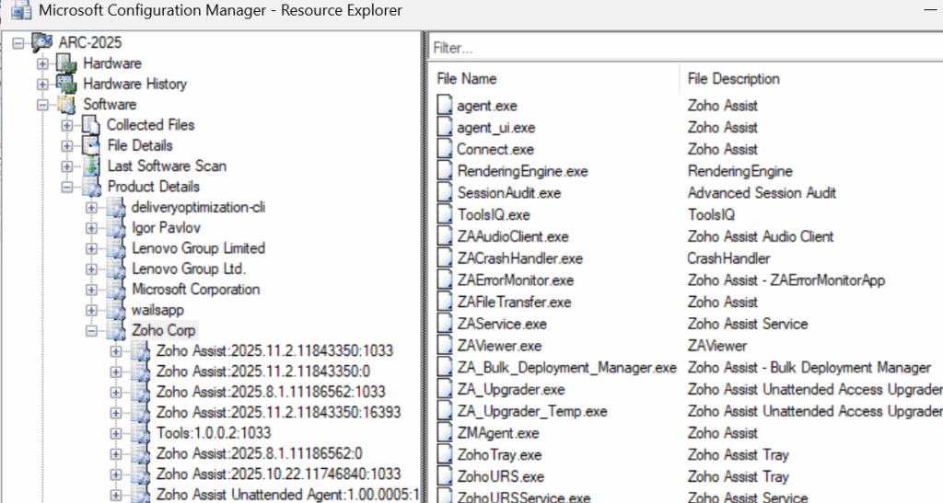This screenshot has height=503, width=943.
Task: Click the ARC-2025 computer icon
Action: click(42, 42)
